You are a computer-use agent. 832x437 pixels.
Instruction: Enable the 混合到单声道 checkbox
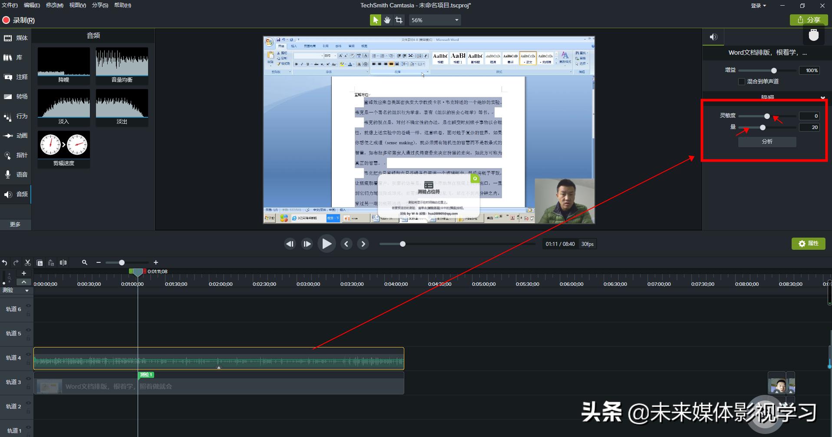click(741, 81)
